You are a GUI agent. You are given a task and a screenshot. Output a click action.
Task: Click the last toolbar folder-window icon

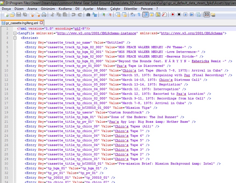213,15
